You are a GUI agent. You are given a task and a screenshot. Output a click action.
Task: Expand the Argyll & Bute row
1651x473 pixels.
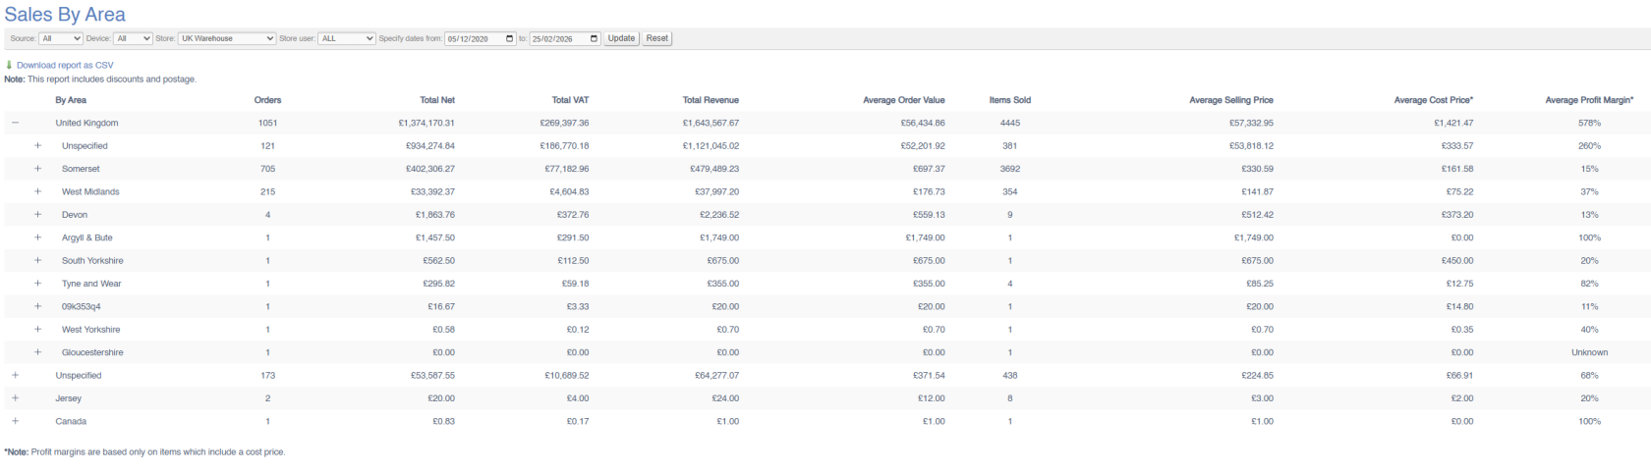point(38,237)
